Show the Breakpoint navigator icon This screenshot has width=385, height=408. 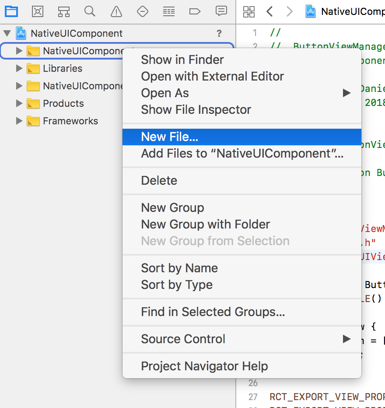[x=195, y=11]
